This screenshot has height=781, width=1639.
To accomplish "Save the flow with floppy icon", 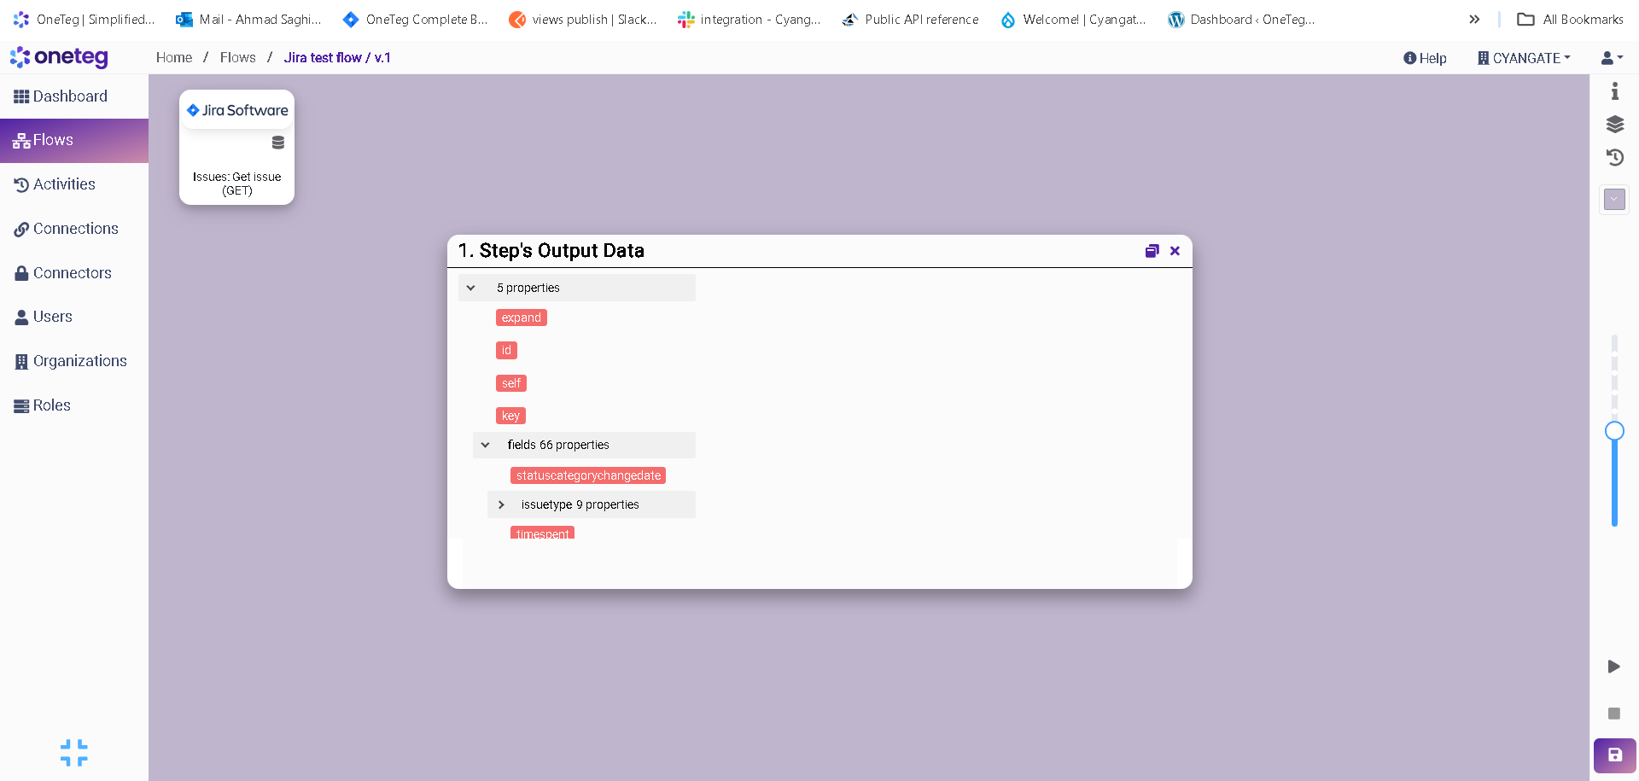I will (1614, 755).
